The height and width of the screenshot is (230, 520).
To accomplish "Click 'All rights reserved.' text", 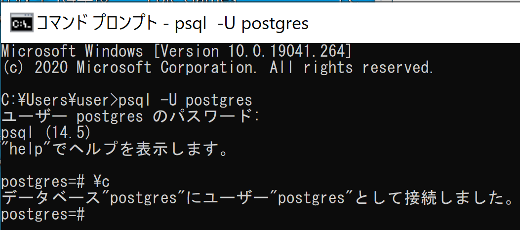I will point(352,68).
